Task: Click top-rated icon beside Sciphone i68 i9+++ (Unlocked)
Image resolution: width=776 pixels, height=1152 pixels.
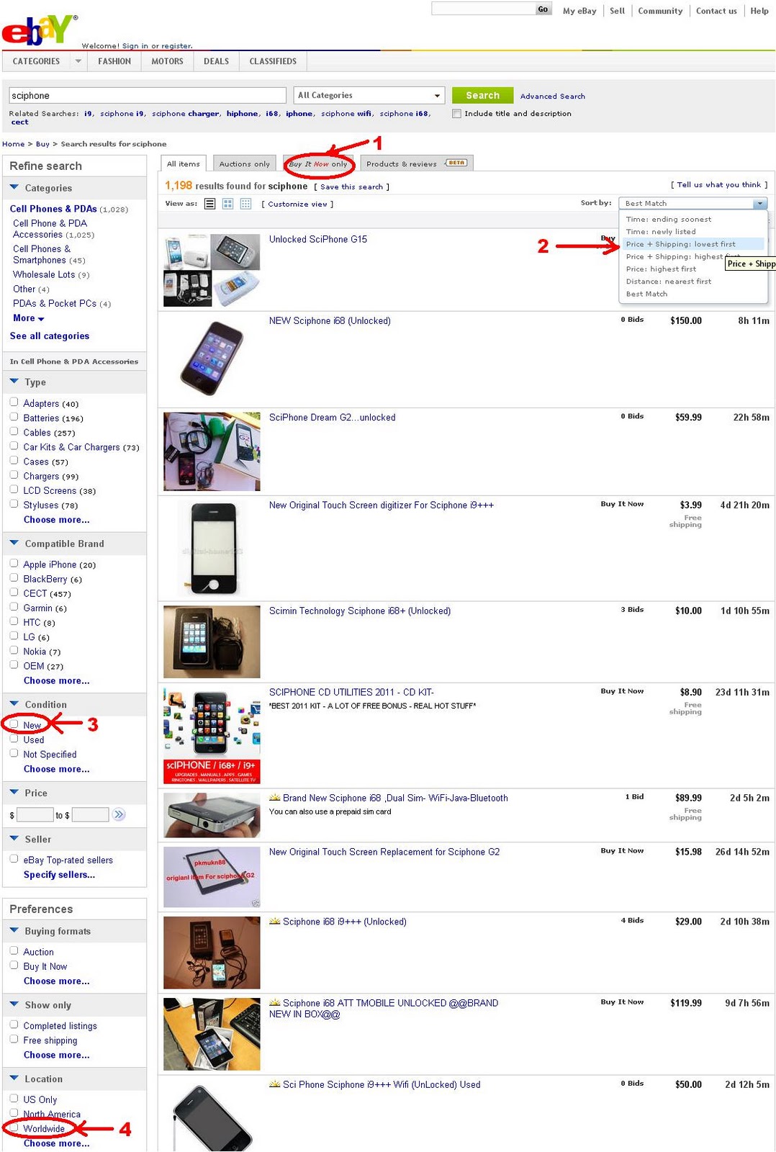Action: click(274, 922)
